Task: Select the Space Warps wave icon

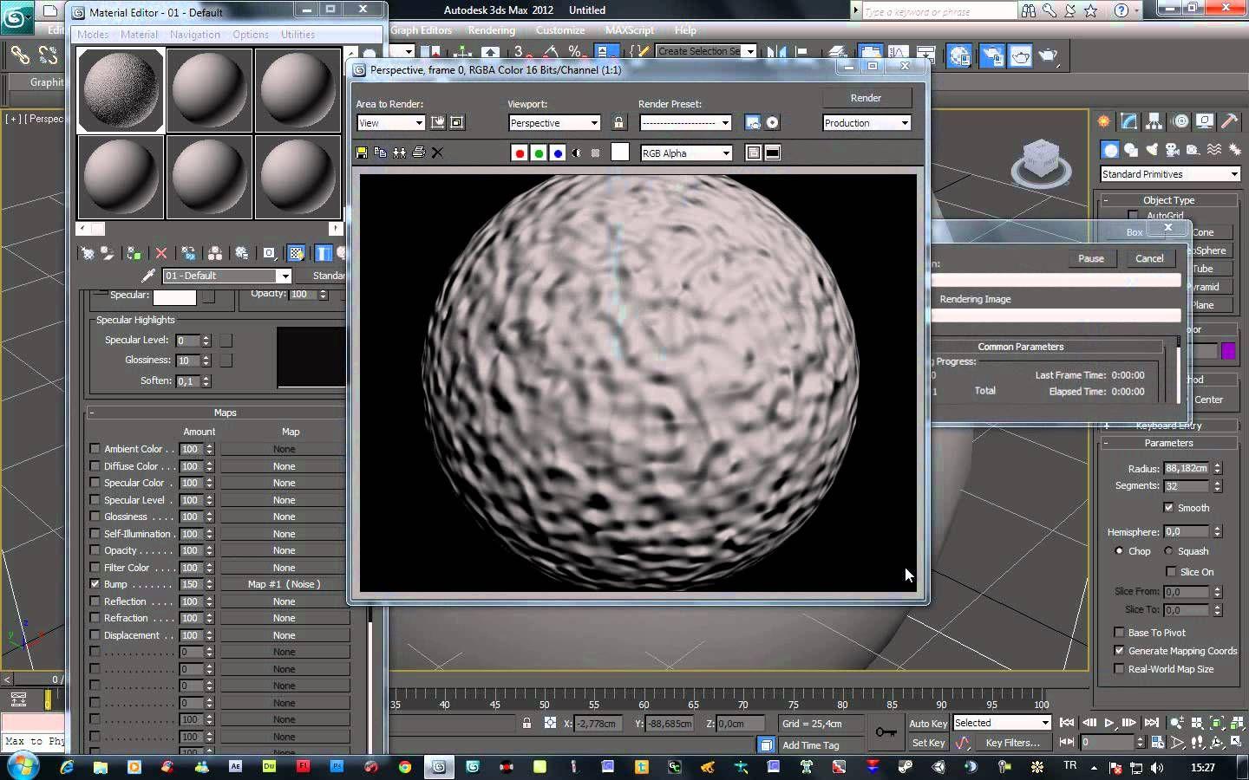Action: tap(1214, 150)
